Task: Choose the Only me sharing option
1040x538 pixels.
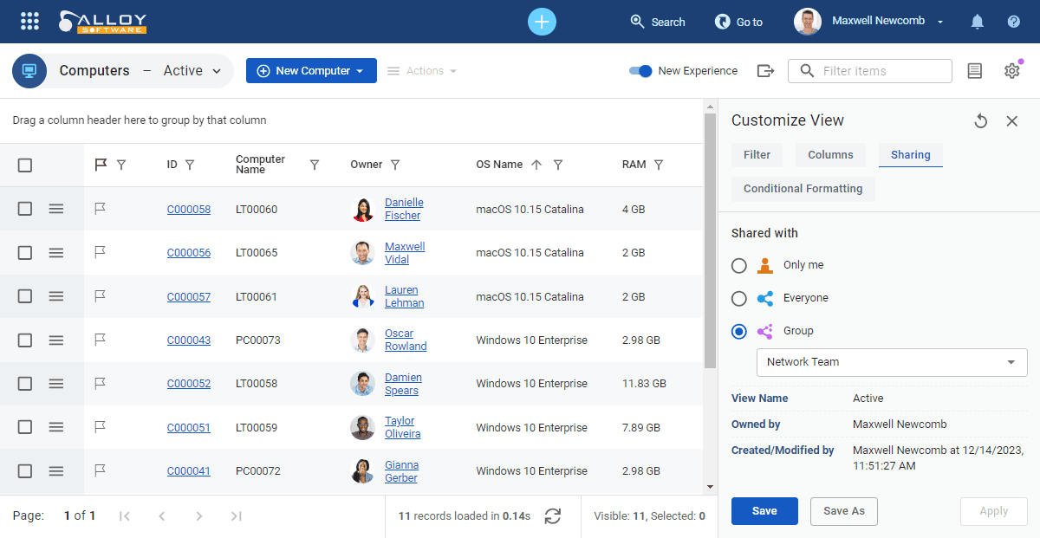Action: pos(739,265)
